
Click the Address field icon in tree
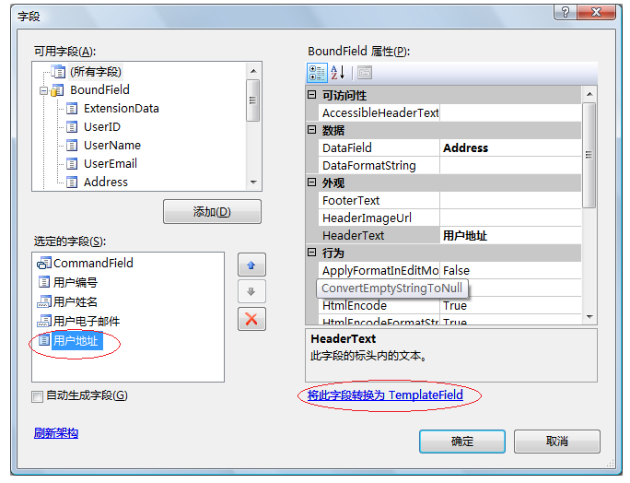pyautogui.click(x=72, y=183)
